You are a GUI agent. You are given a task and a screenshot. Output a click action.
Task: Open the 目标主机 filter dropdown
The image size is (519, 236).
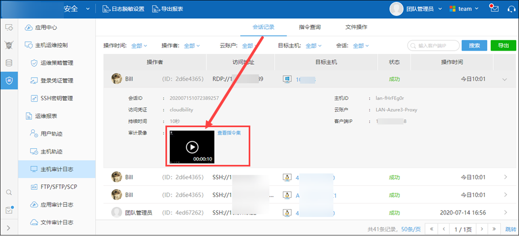click(314, 46)
